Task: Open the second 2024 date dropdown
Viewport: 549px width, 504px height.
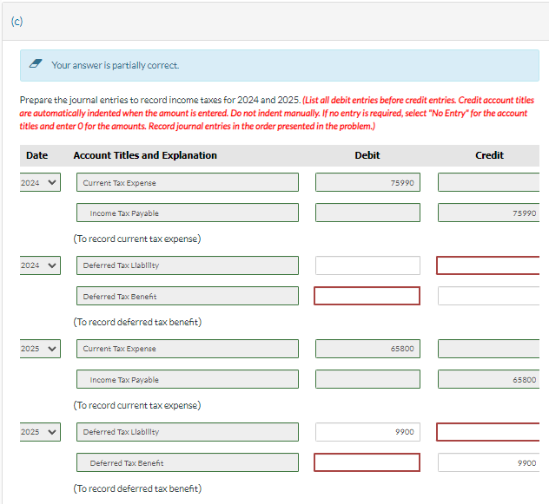Action: 40,265
